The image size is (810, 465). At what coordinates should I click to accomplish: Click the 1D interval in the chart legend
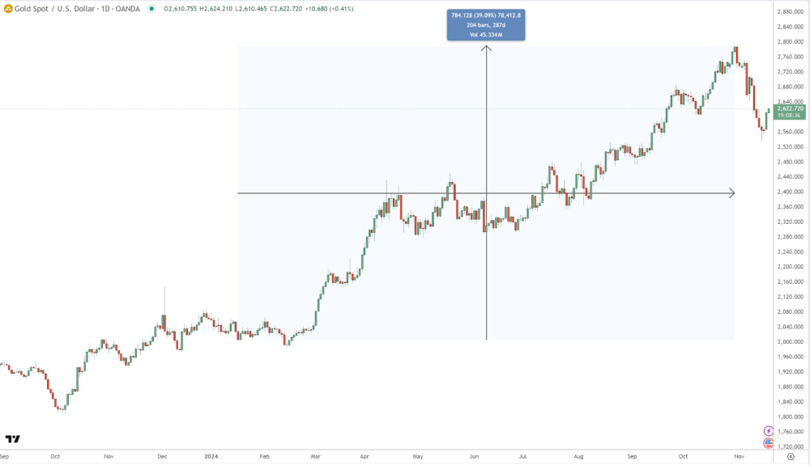point(111,9)
